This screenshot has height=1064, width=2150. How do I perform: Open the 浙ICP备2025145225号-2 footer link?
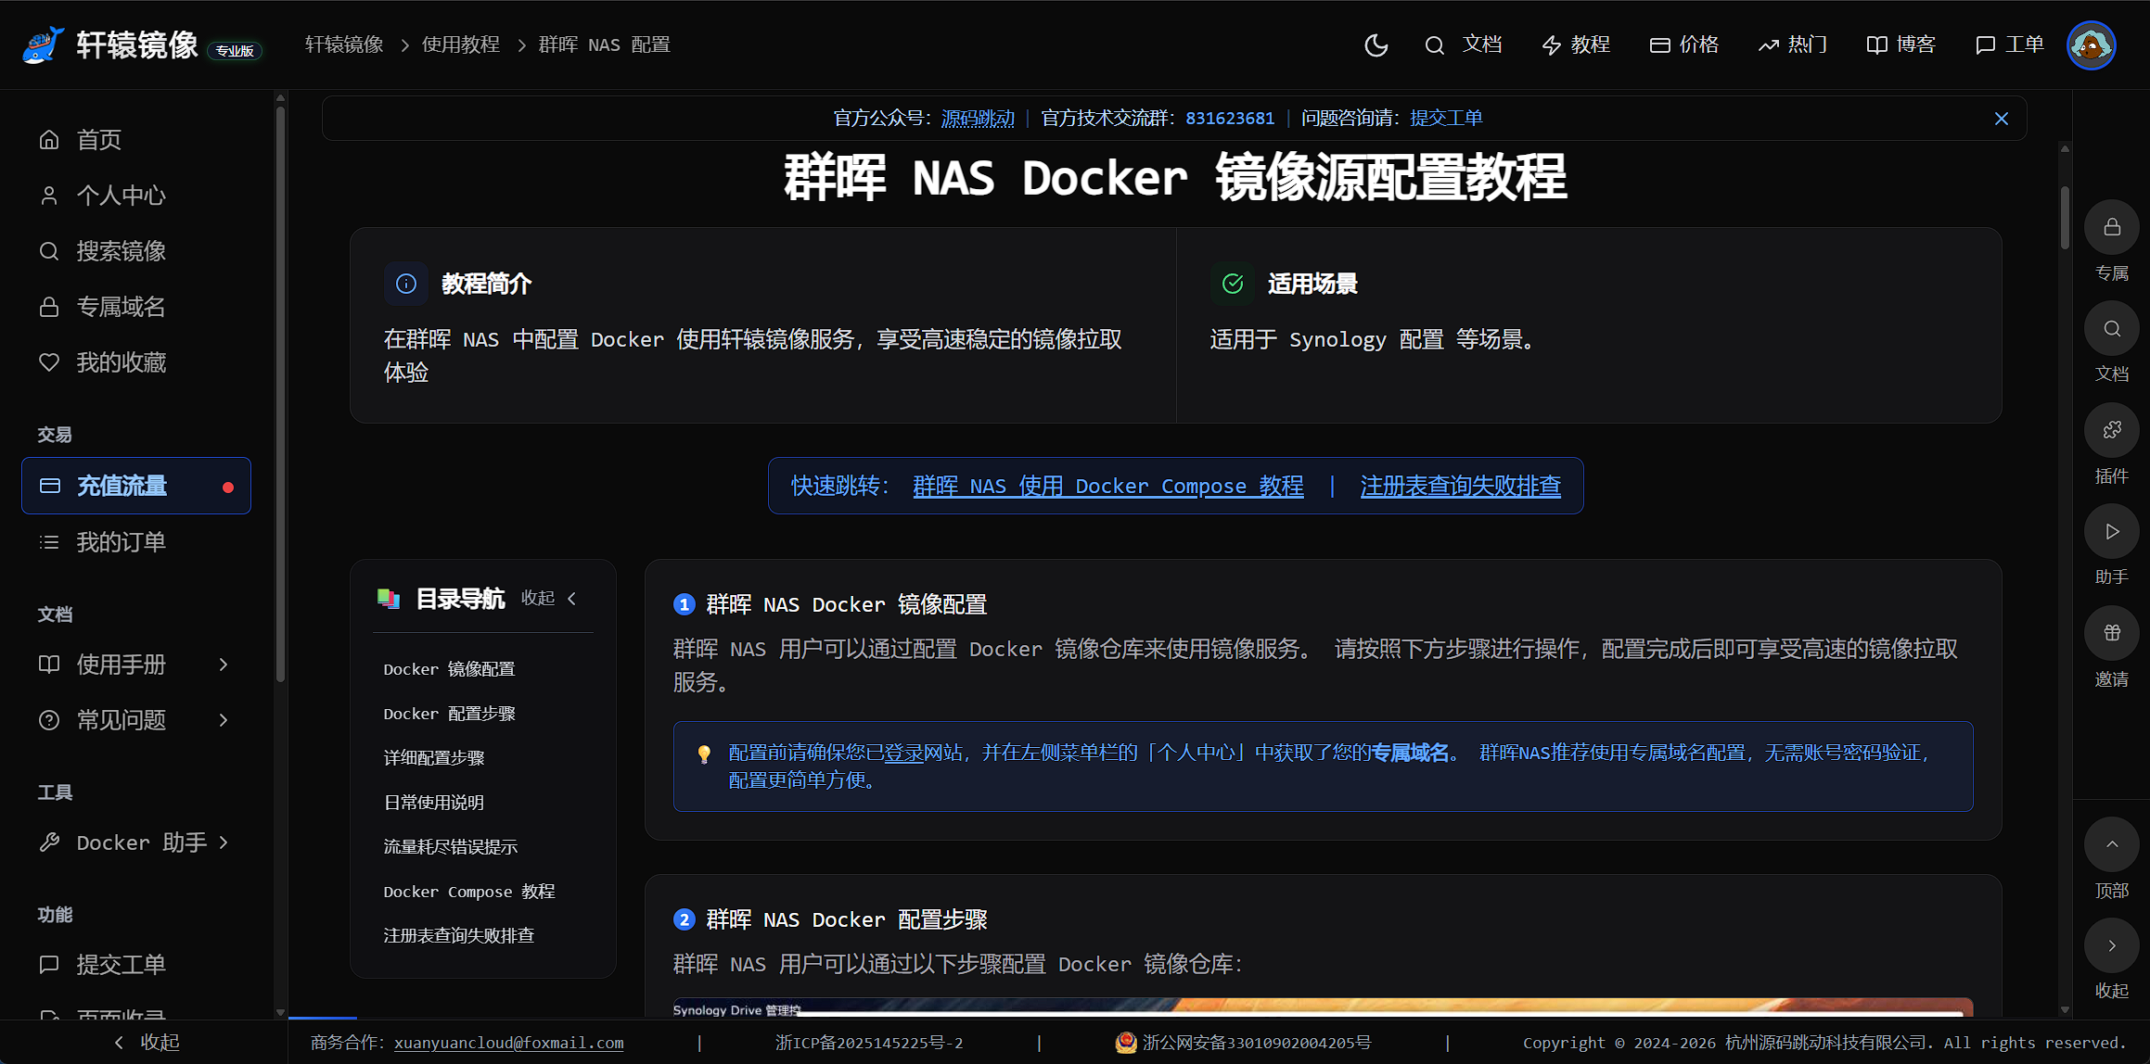click(869, 1043)
